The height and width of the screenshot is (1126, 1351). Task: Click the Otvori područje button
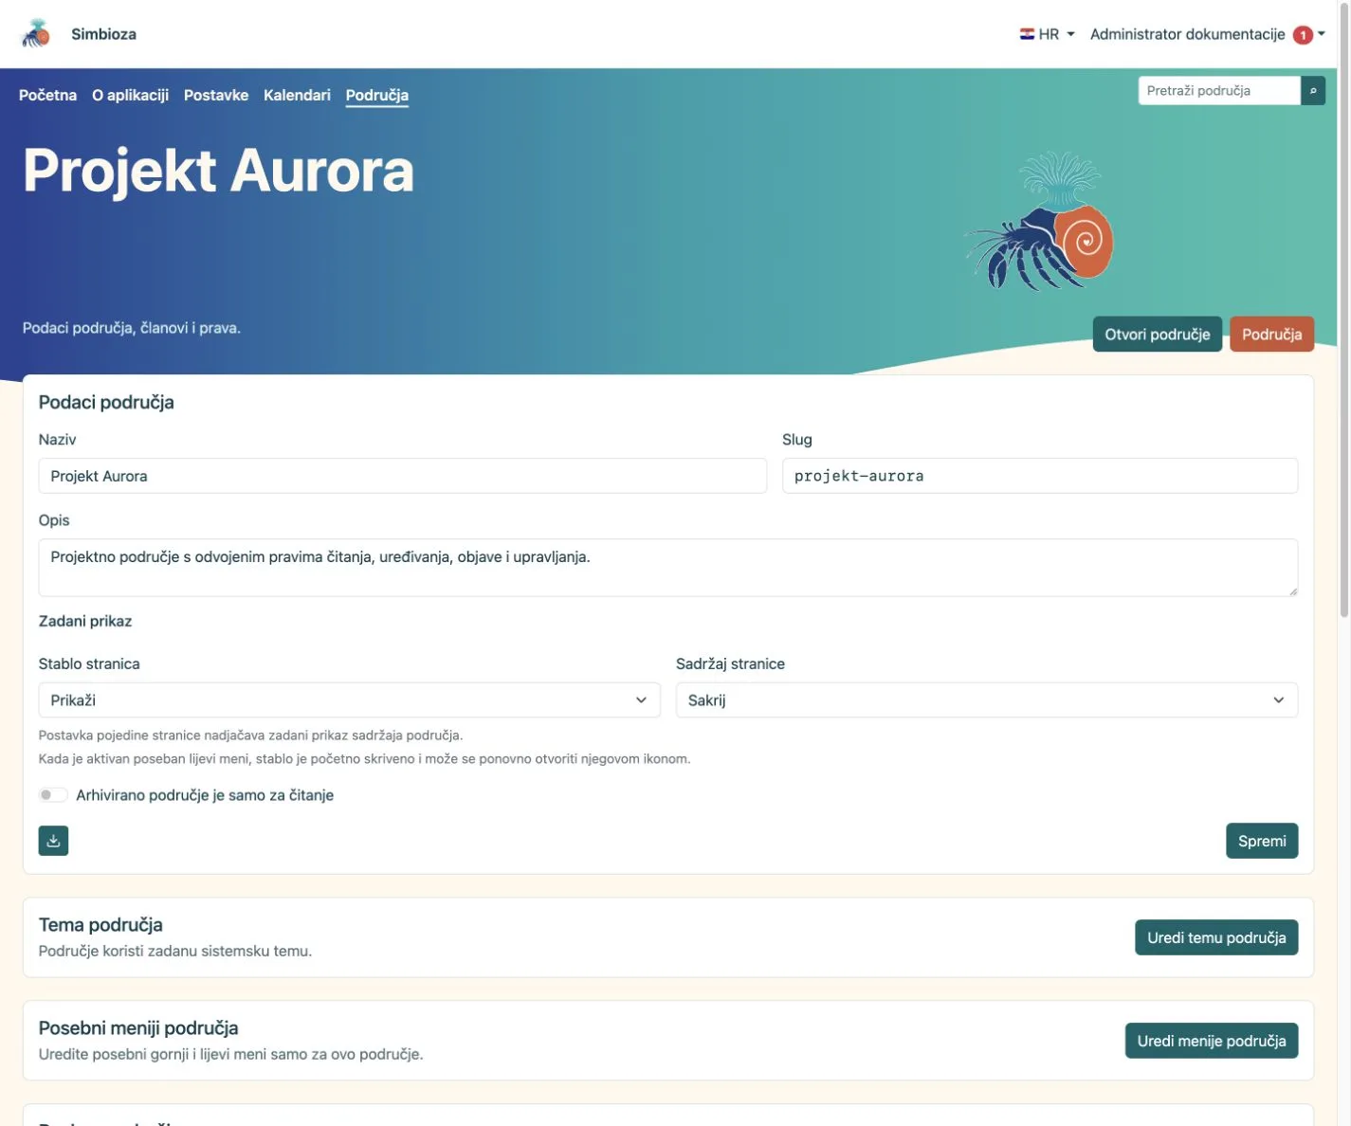(1157, 335)
